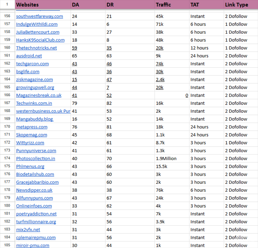Click the 12 hours TAT cell
258x248 pixels.
click(x=206, y=48)
